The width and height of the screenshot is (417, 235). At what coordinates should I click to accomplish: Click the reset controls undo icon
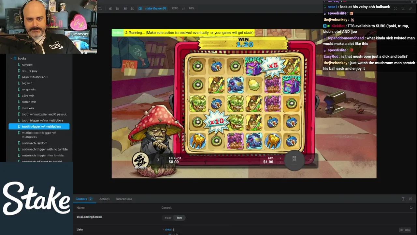411,208
